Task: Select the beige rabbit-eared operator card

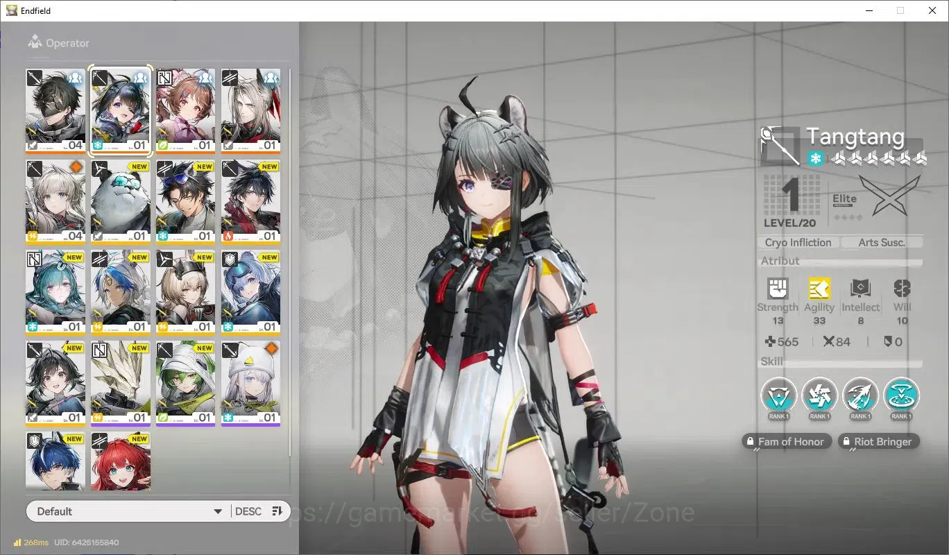Action: point(185,292)
